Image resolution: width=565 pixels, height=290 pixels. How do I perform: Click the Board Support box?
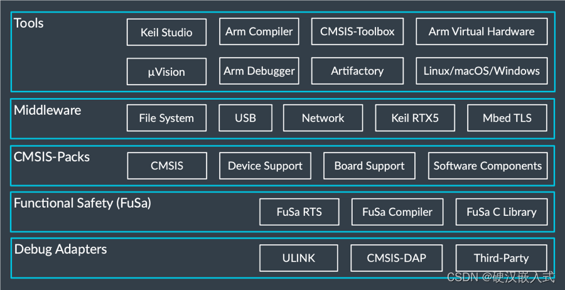coord(369,166)
